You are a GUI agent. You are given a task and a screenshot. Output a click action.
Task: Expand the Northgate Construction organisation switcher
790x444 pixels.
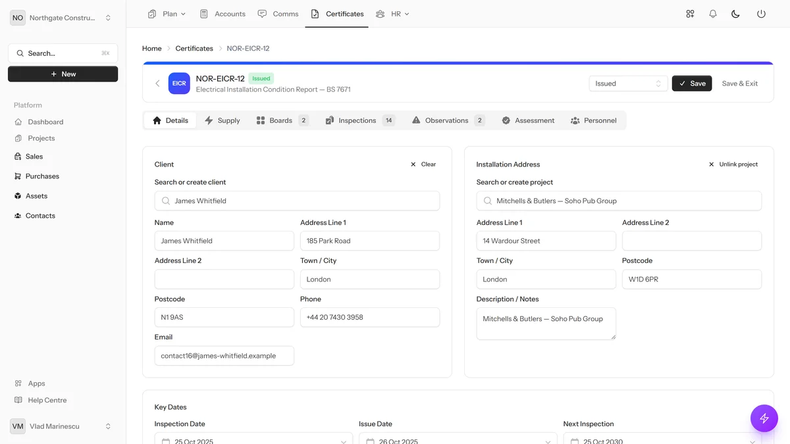63,18
